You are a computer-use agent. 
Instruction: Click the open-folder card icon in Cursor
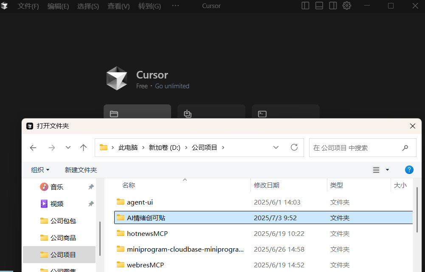(x=114, y=114)
